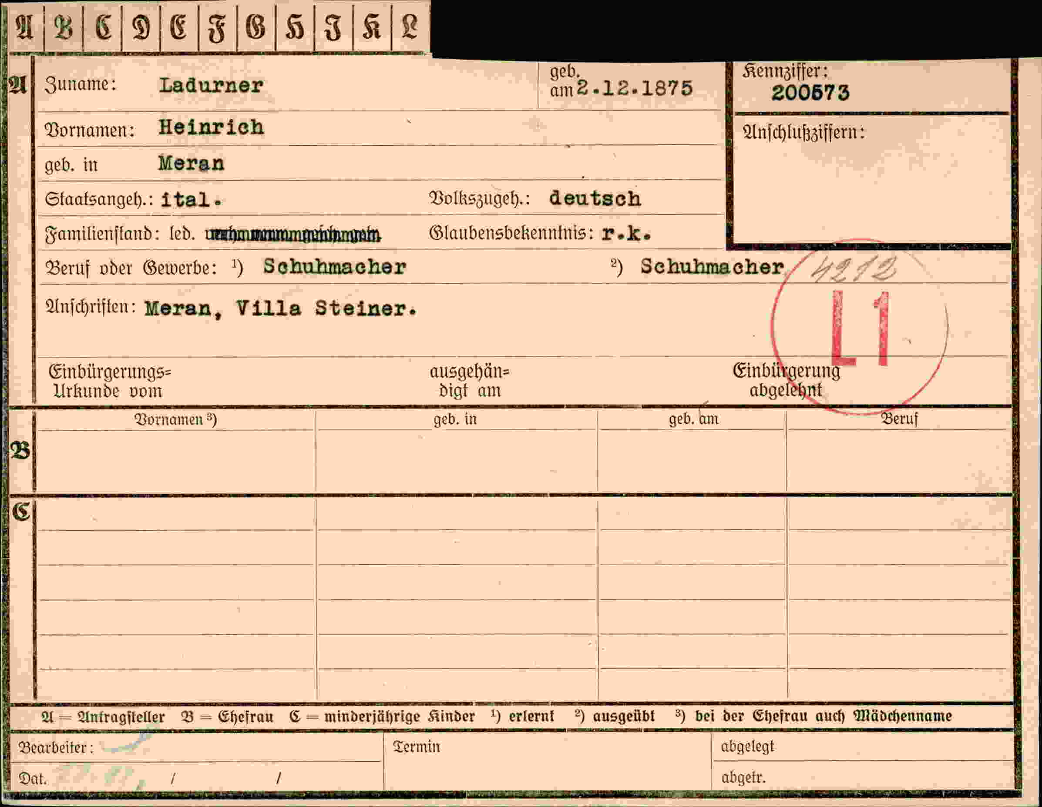
Task: Click footnote '3) bei der Ehefrau auch Mädchenname'
Action: pyautogui.click(x=813, y=716)
